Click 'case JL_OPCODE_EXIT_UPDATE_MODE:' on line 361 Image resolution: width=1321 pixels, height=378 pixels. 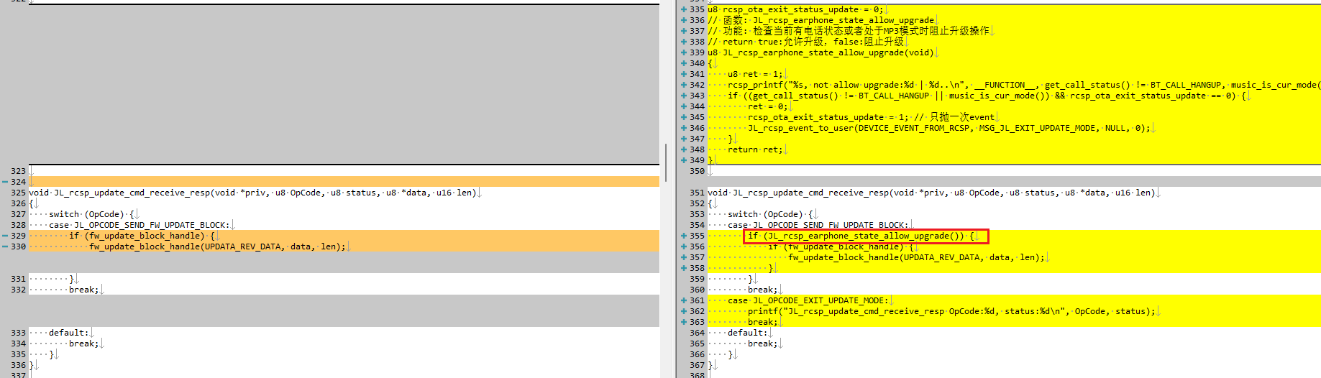tap(808, 300)
